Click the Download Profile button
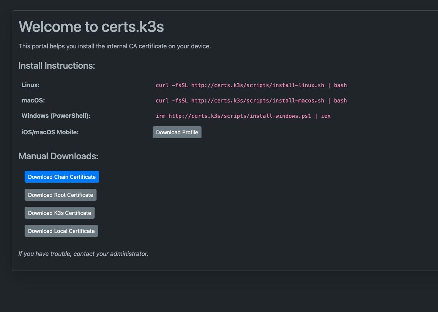Screen dimensions: 438x312 pos(177,132)
